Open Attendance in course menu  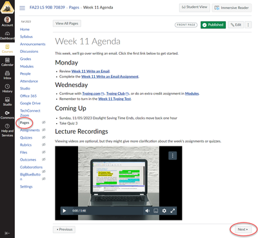(x=29, y=81)
